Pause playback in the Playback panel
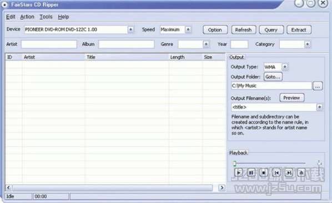Viewport: 332px width, 203px height. click(x=251, y=172)
